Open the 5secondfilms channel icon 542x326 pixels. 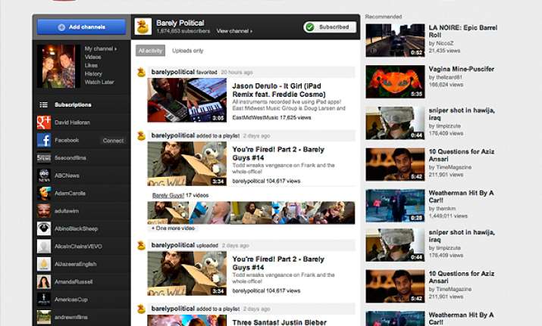coord(44,157)
